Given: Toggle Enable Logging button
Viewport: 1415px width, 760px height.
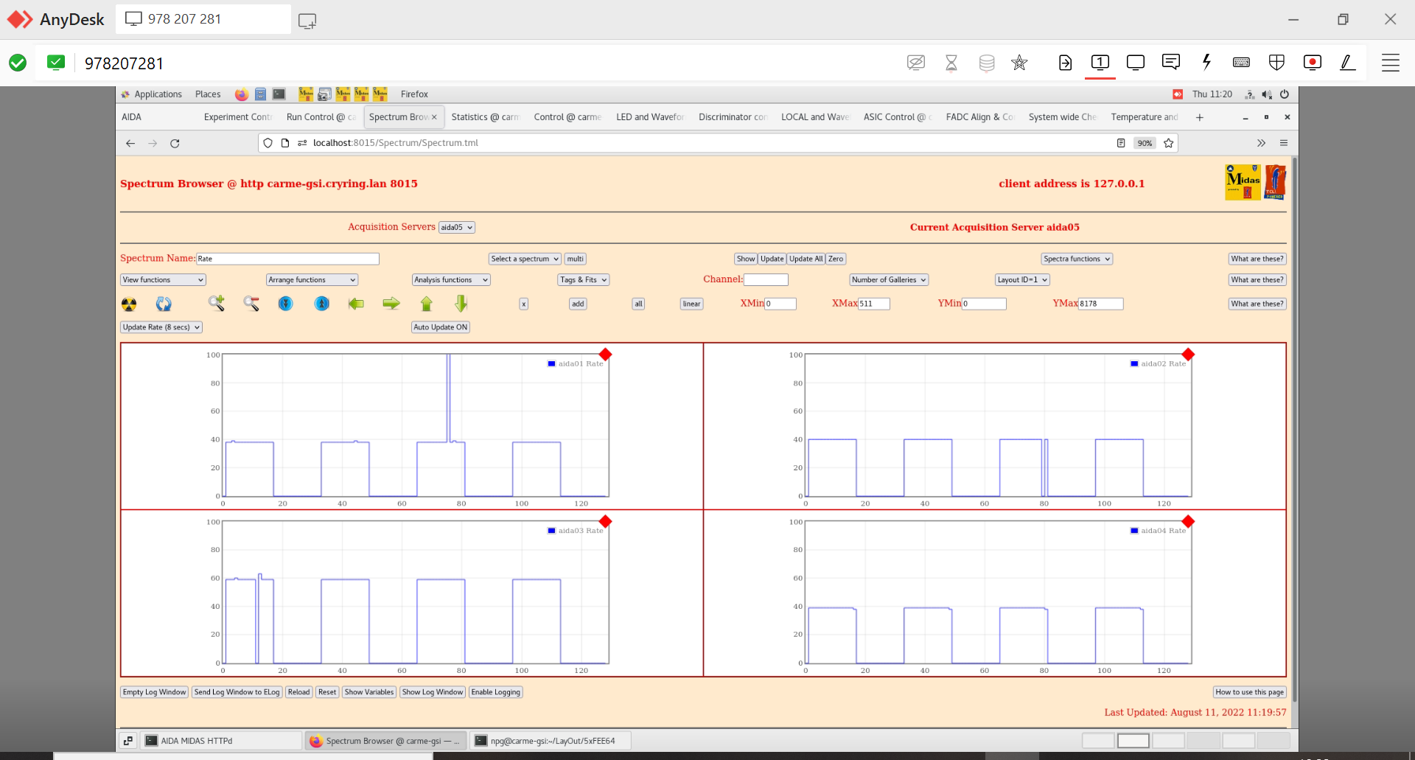Looking at the screenshot, I should point(495,692).
